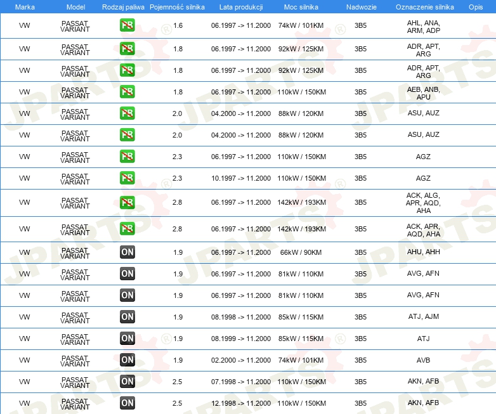Select engine codes "ATJ, AJM"

423,316
